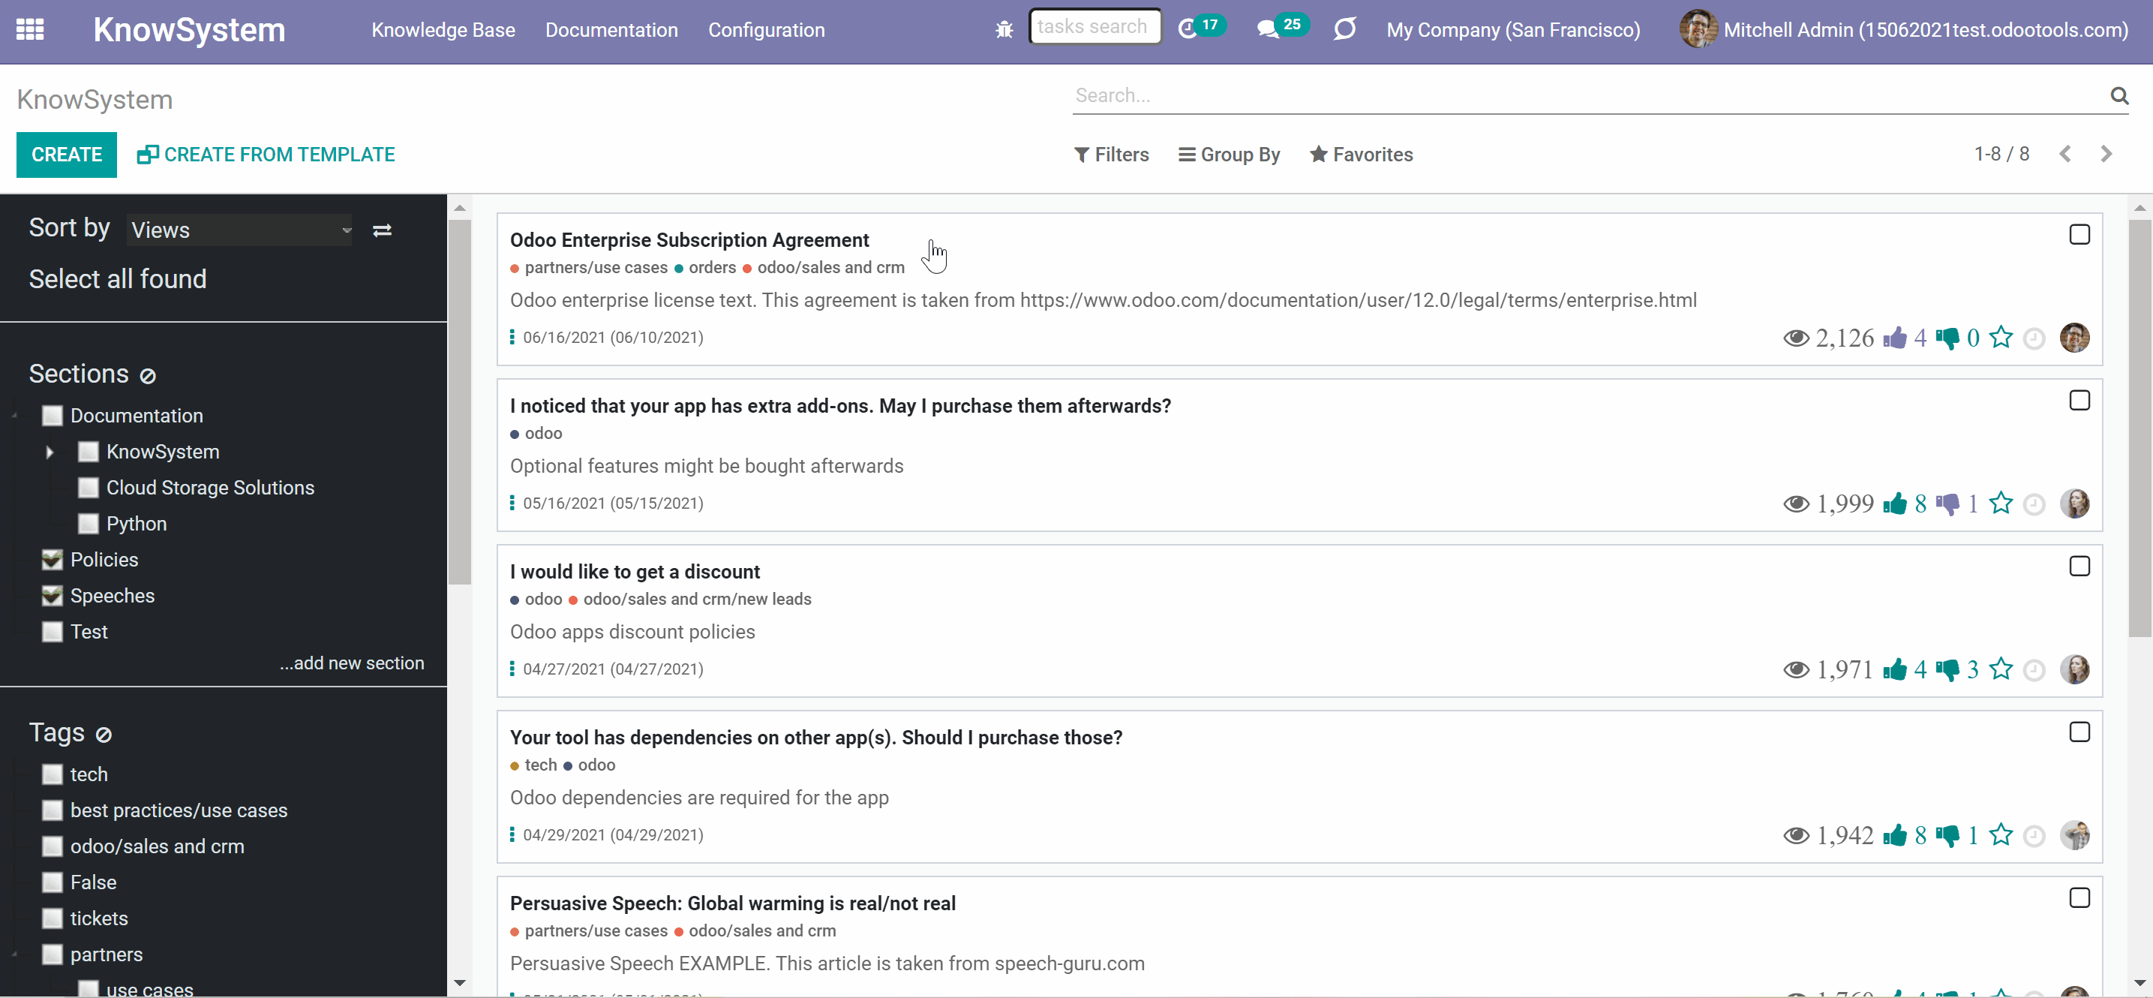The height and width of the screenshot is (998, 2153).
Task: Click the chat refresh bubble icon
Action: click(x=1345, y=30)
